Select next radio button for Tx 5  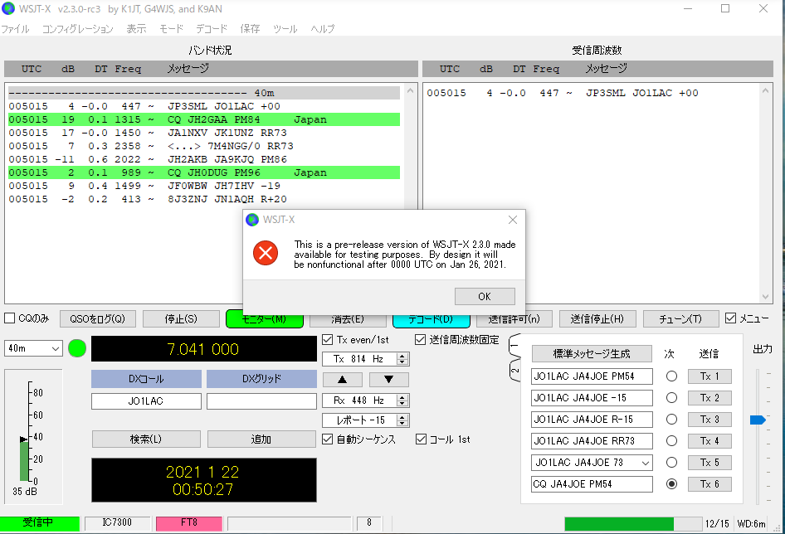(x=672, y=463)
